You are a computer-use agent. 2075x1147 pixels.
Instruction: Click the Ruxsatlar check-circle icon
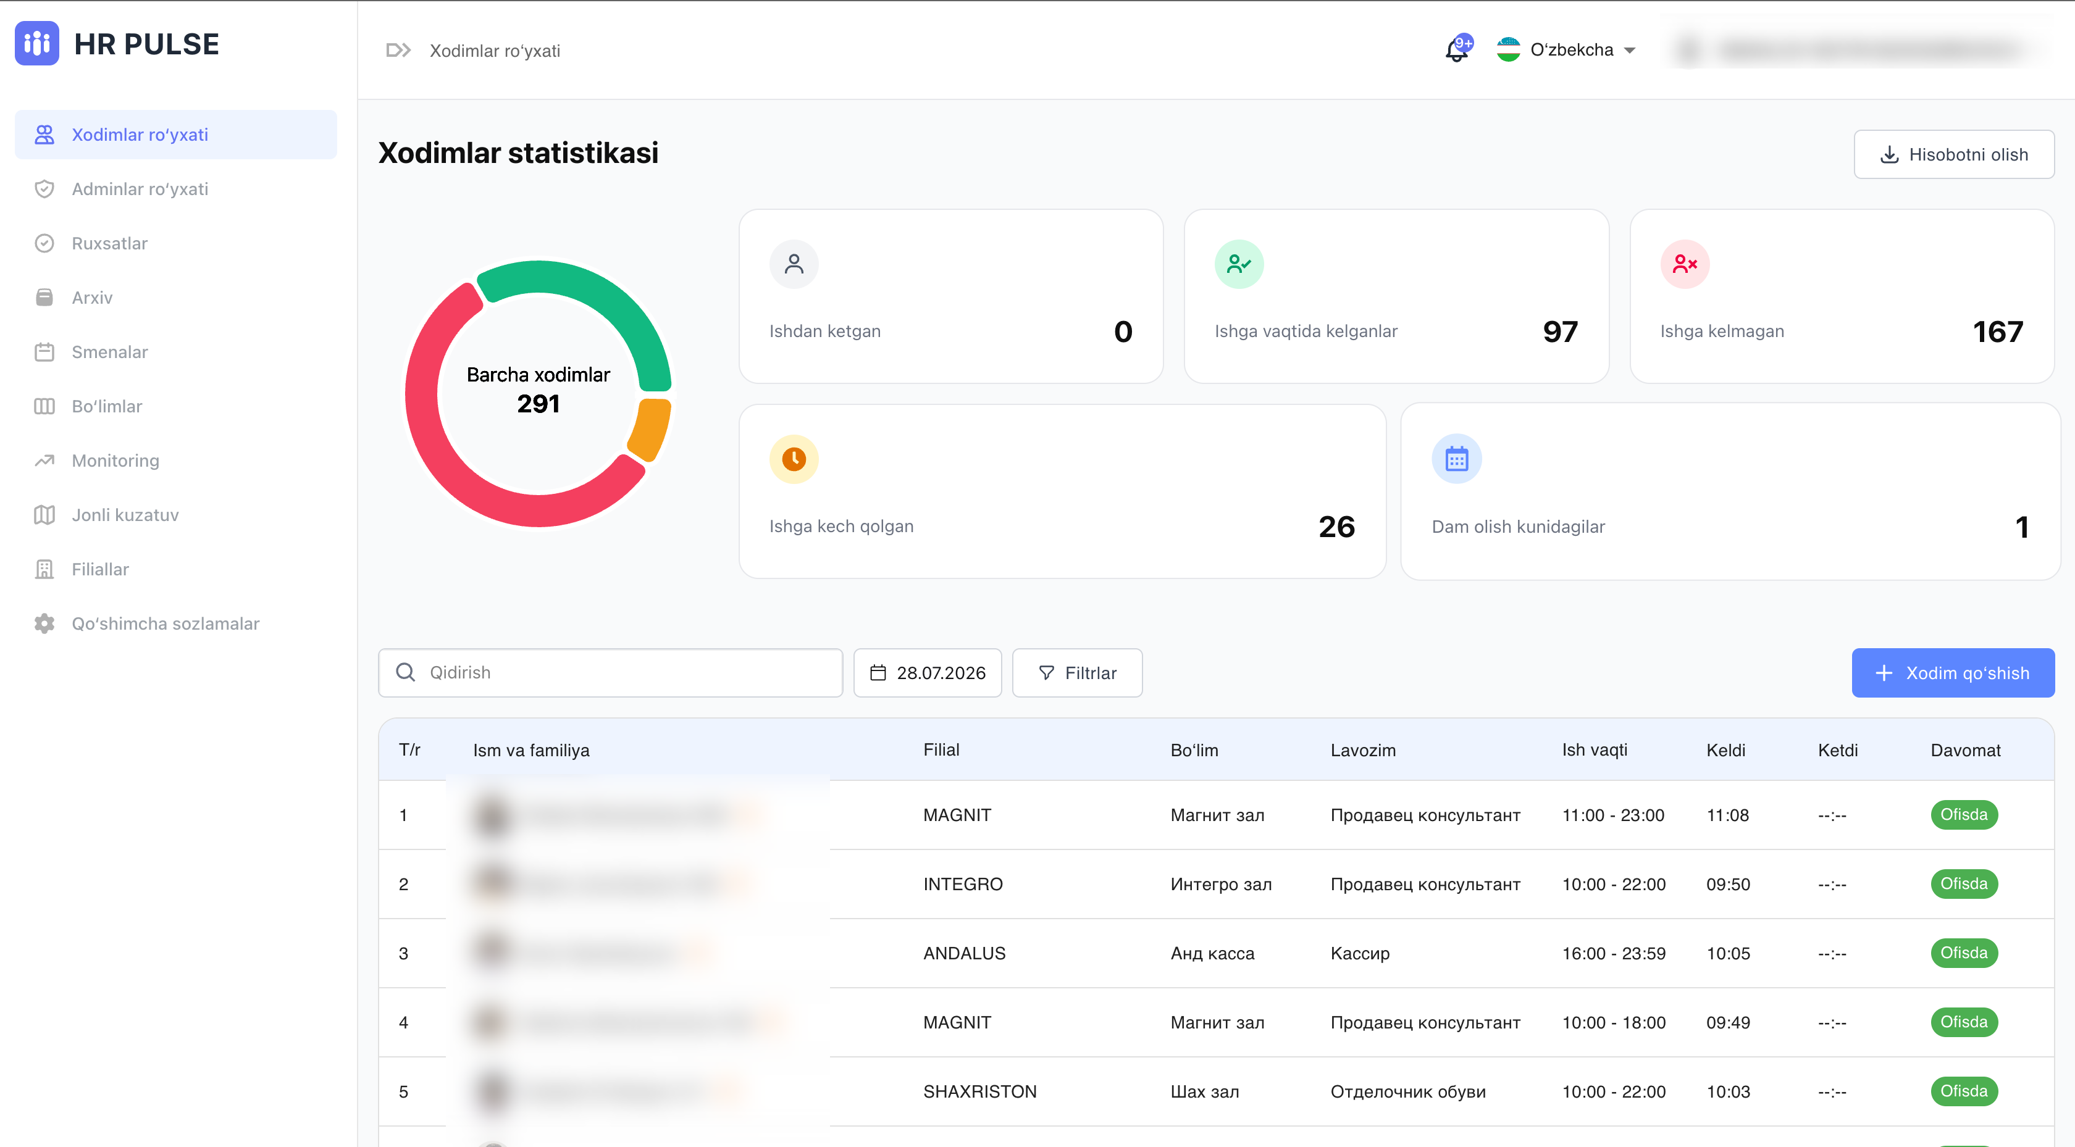pos(44,243)
